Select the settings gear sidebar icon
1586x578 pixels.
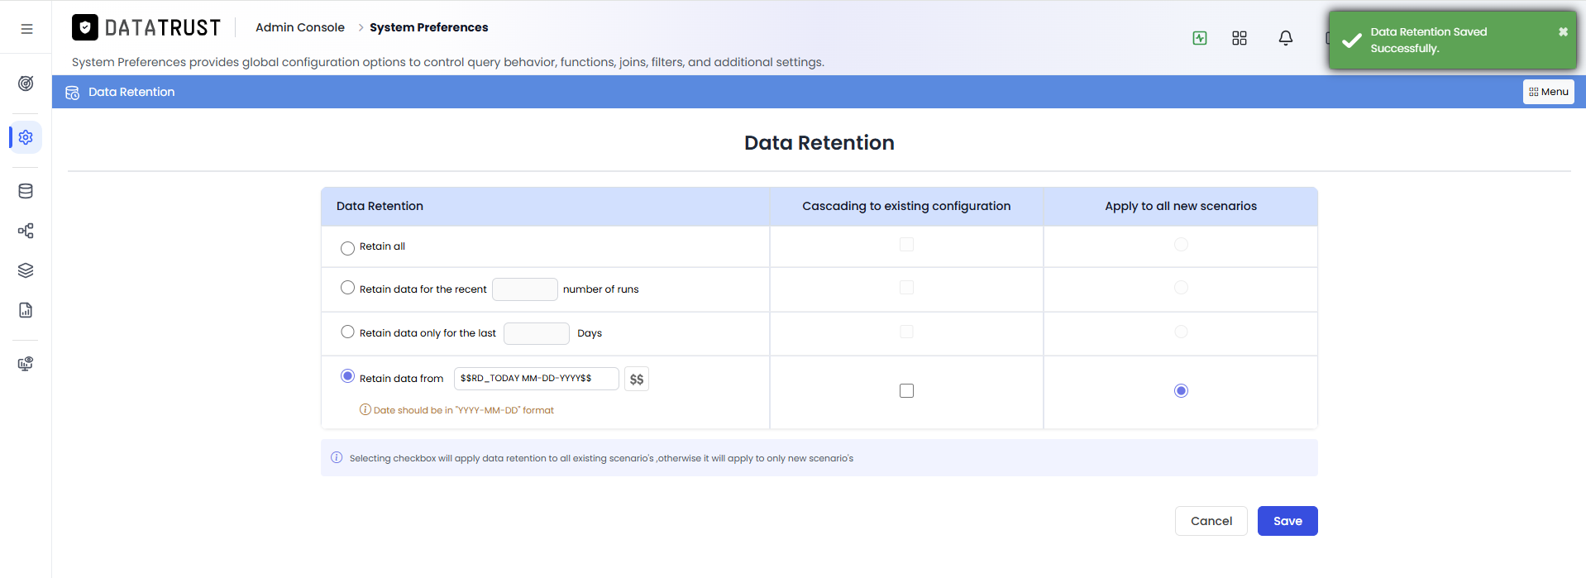pyautogui.click(x=26, y=137)
